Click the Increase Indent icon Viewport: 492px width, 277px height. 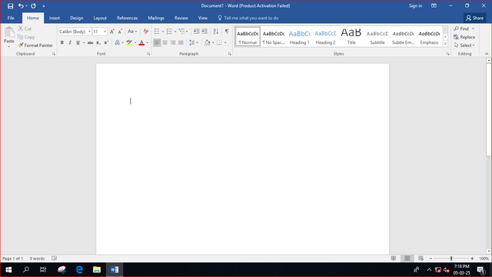click(204, 31)
